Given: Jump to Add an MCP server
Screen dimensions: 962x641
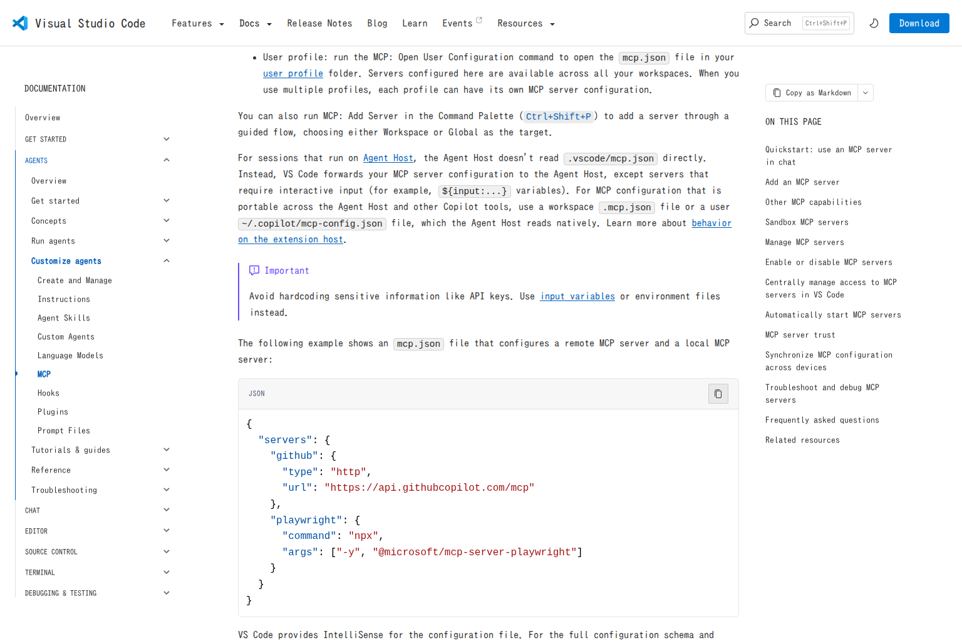Looking at the screenshot, I should [x=802, y=182].
